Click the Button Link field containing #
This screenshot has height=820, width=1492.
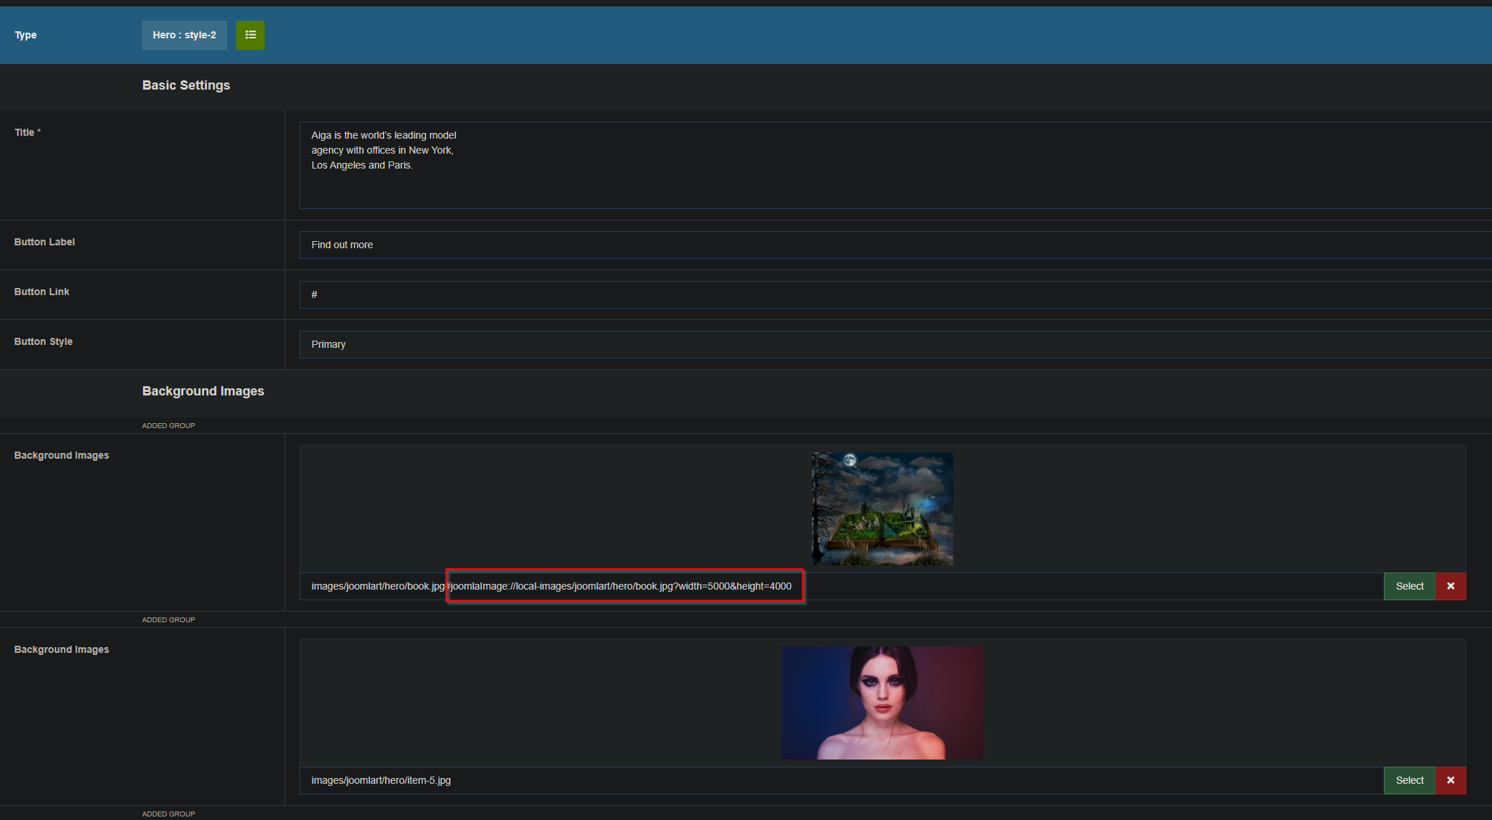click(x=894, y=294)
